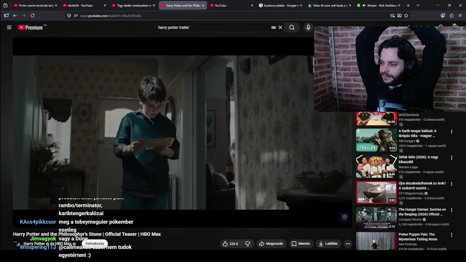This screenshot has height=262, width=466.
Task: Open the Séfek Séfe 2026 thumbnail
Action: [376, 166]
